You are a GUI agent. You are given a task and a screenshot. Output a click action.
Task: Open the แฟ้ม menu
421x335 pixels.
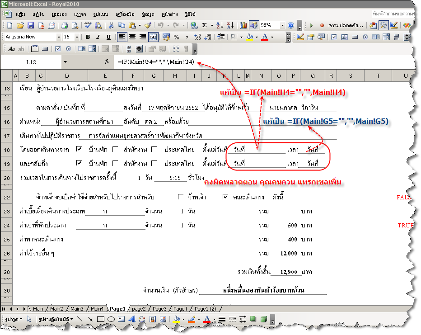click(x=20, y=14)
